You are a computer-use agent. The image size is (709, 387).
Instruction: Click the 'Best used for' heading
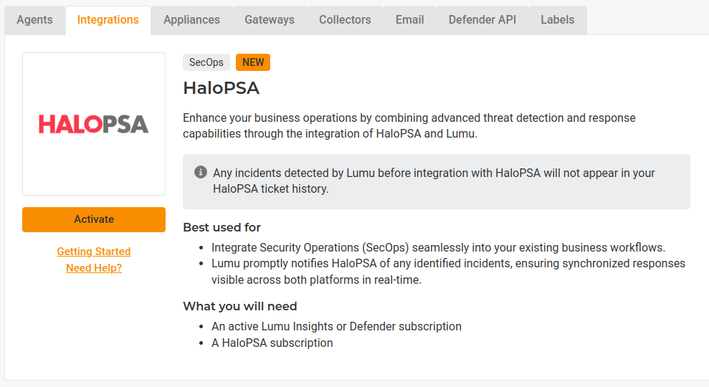(222, 228)
